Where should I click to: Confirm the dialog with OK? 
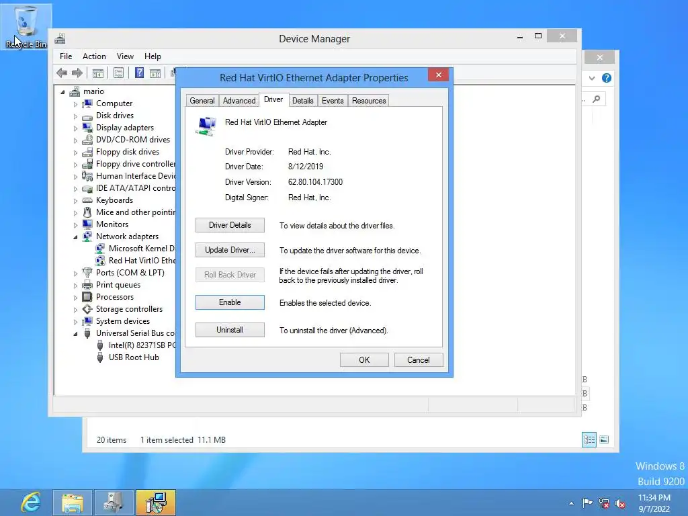(364, 360)
